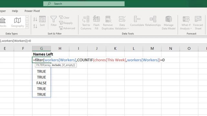
Task: Select column I header
Action: [78, 49]
